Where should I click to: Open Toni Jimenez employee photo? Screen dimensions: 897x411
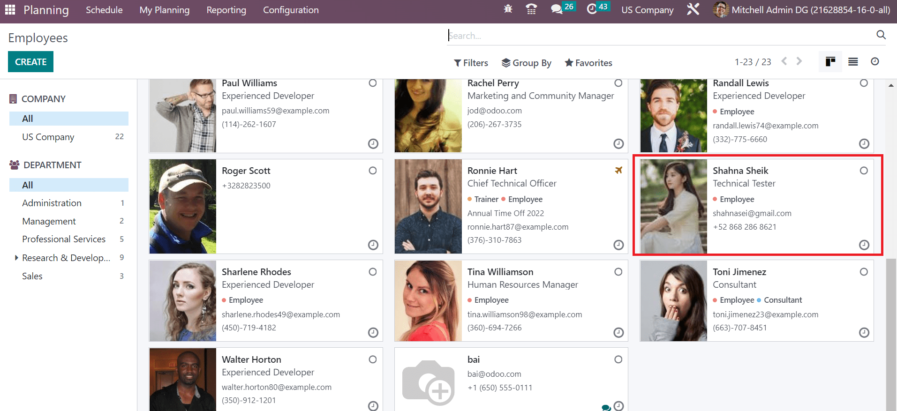point(673,301)
